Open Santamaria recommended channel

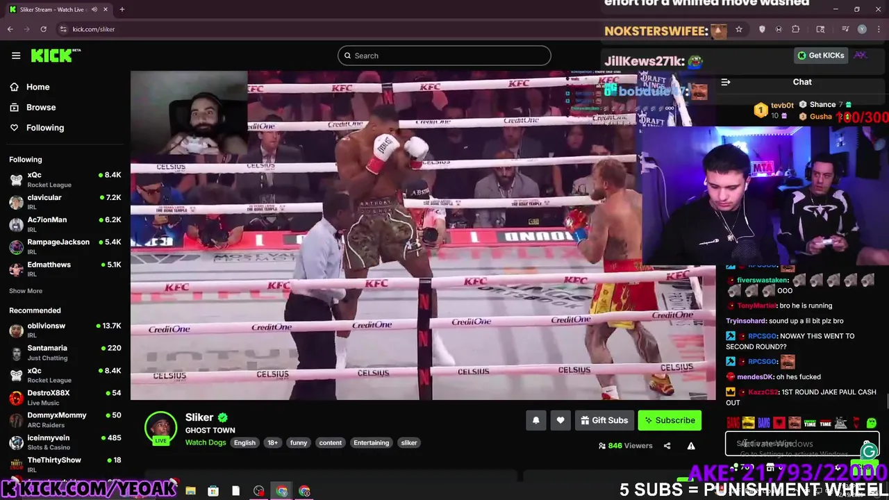click(x=65, y=353)
